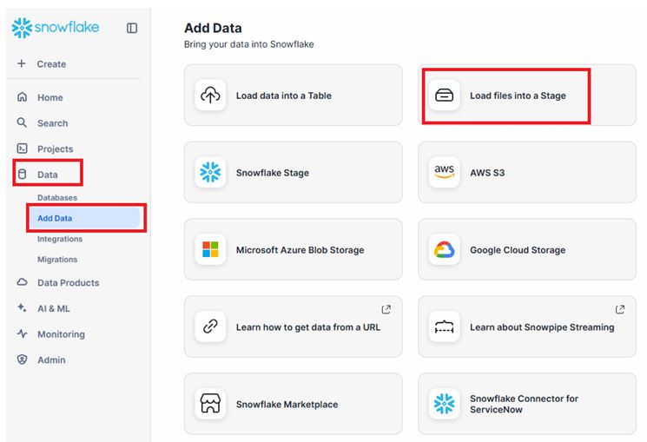647x442 pixels.
Task: Open Integrations under Data
Action: (60, 239)
